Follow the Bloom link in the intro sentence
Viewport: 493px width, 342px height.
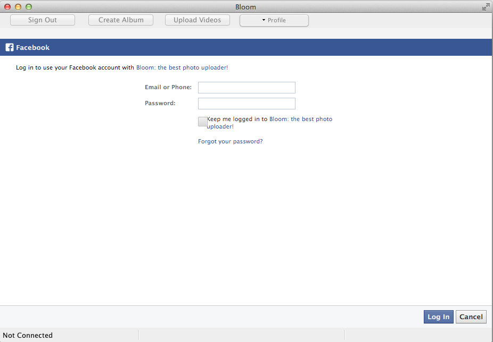pyautogui.click(x=182, y=67)
